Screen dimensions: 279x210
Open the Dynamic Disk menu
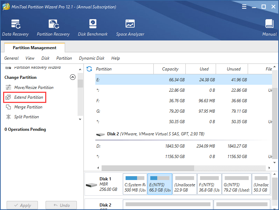coord(91,58)
